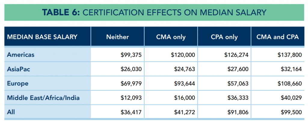308x121 pixels.
Task: Click the $41,272 All-row cell
Action: coord(185,112)
